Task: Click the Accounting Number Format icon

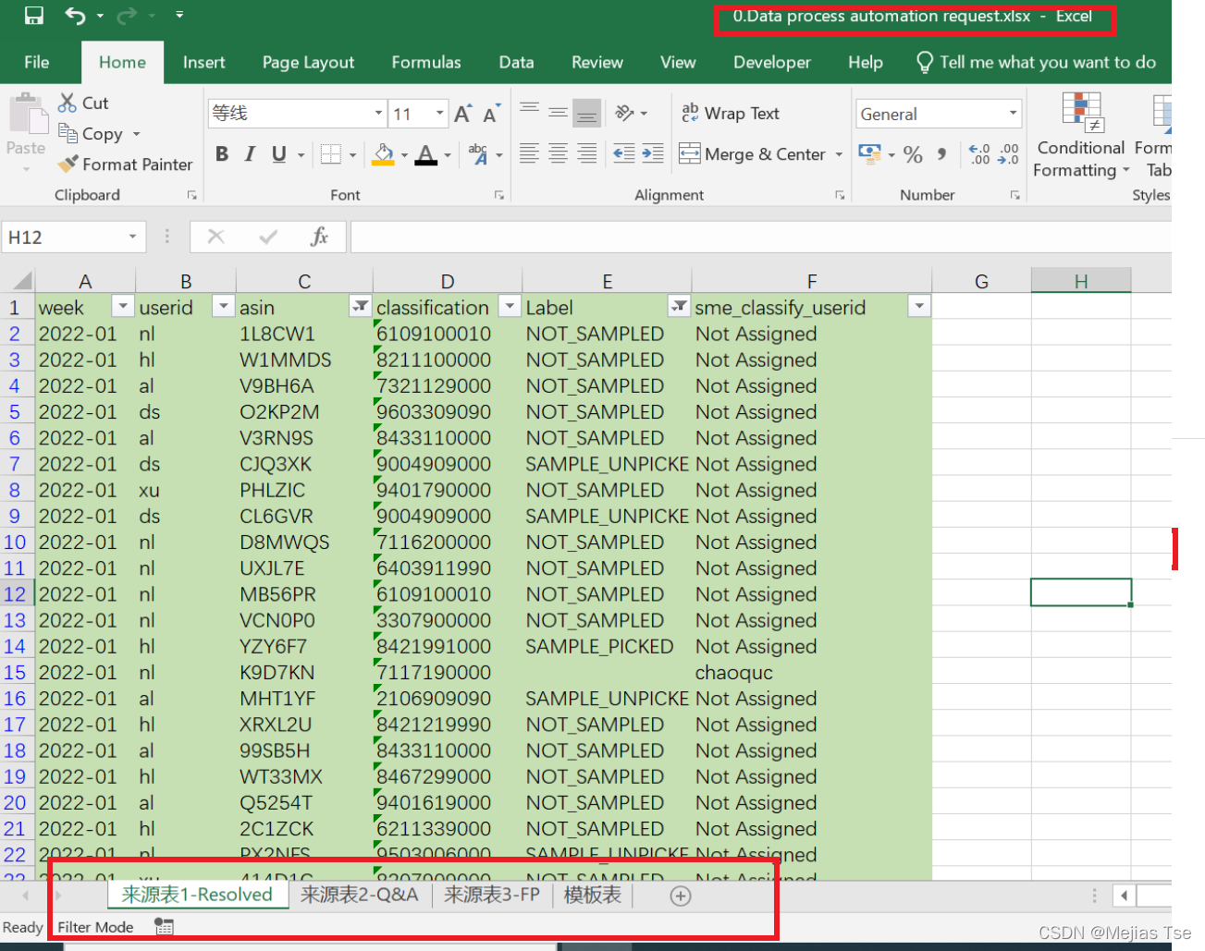Action: pyautogui.click(x=869, y=152)
